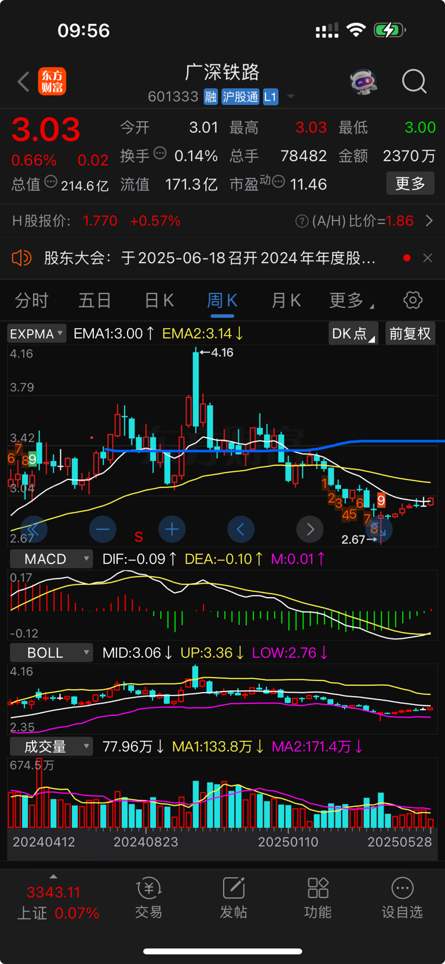Screen dimensions: 445x964
Task: Open 功能 functions icon
Action: 318,898
